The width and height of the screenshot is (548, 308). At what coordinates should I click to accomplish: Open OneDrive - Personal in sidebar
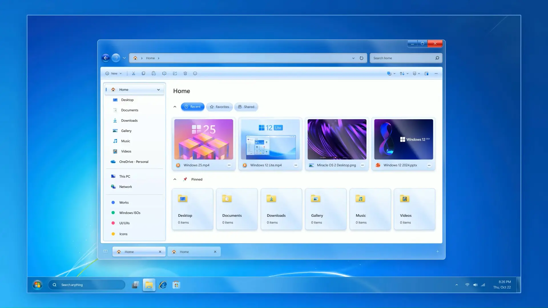[x=134, y=162]
